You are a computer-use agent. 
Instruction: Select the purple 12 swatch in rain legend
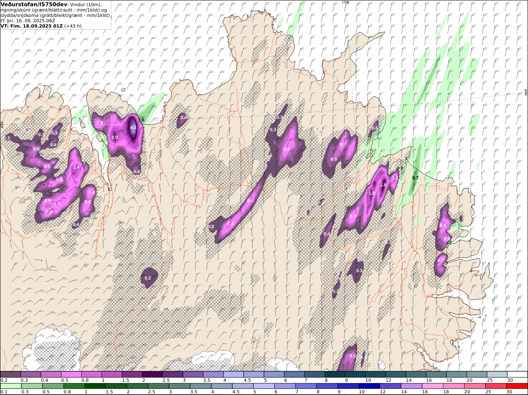coord(390,386)
